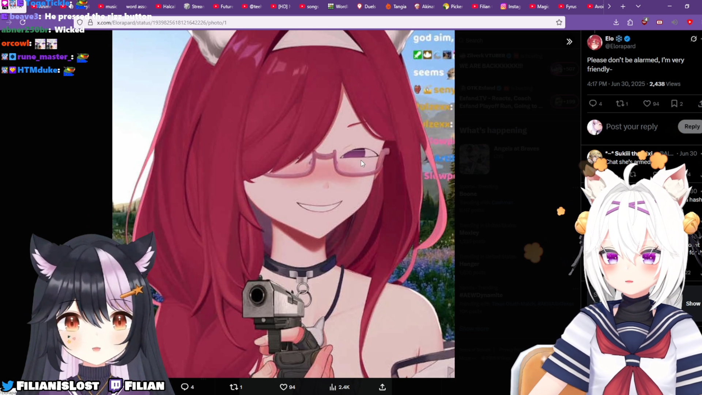Switch to the Future tab

coord(223,6)
